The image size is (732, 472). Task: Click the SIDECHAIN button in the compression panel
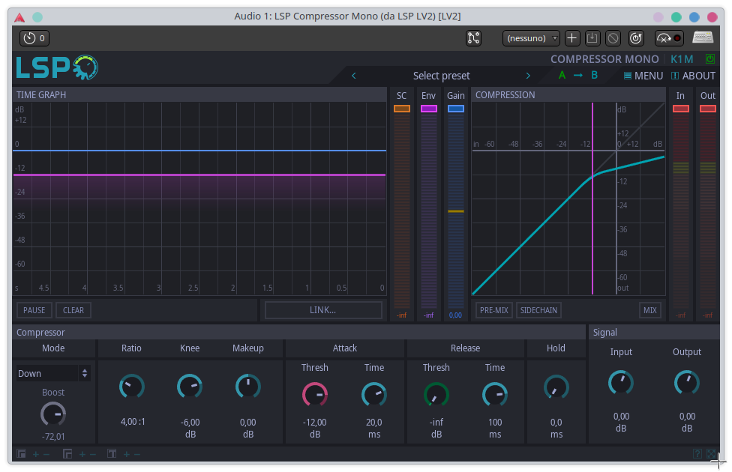pos(538,309)
